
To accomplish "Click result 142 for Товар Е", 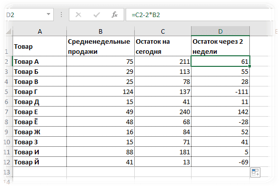I will click(x=221, y=112).
